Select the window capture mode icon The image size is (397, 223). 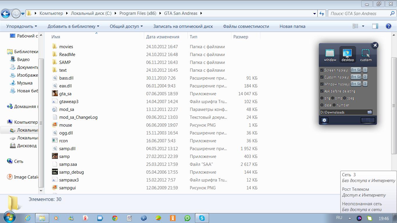pyautogui.click(x=330, y=55)
